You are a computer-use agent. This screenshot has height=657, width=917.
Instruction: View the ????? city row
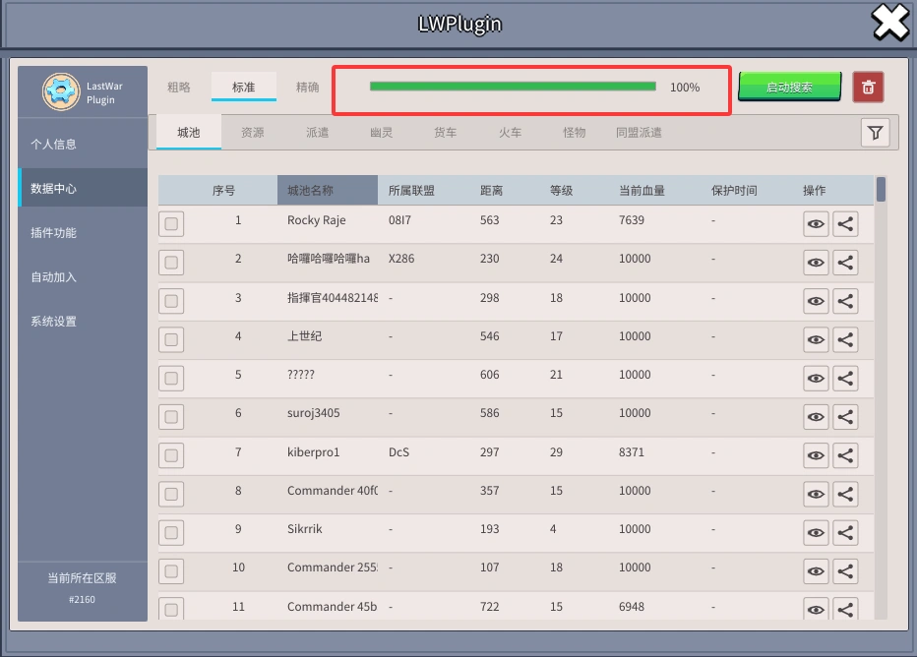coord(816,379)
